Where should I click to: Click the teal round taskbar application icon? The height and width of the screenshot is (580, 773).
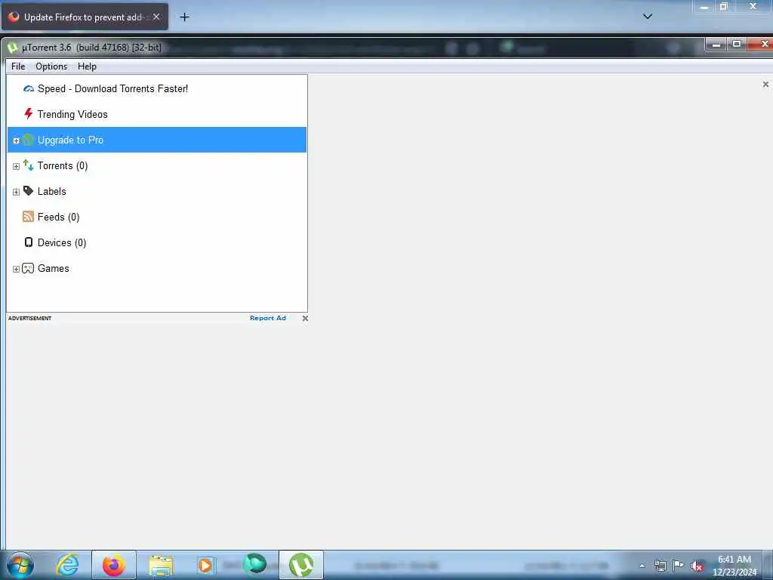tap(254, 564)
